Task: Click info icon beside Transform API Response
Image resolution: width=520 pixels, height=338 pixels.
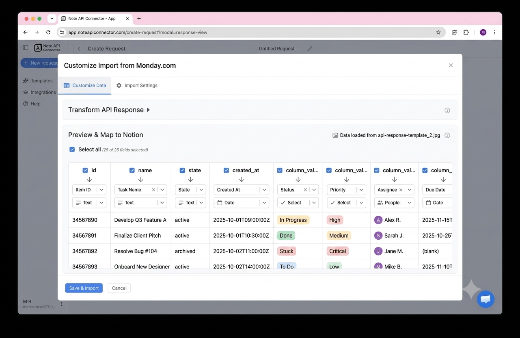Action: pos(447,110)
